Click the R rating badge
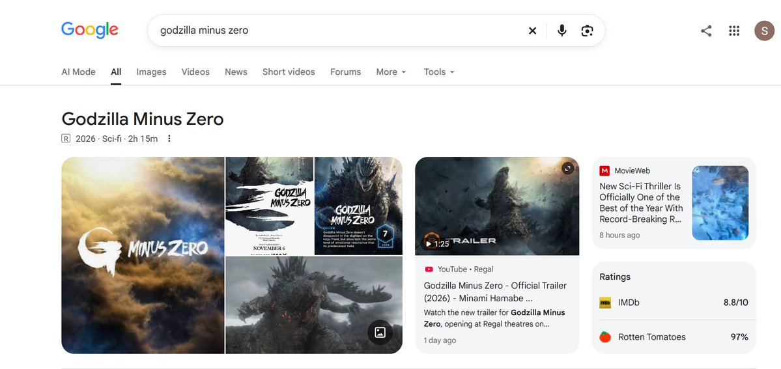The image size is (781, 369). point(66,139)
